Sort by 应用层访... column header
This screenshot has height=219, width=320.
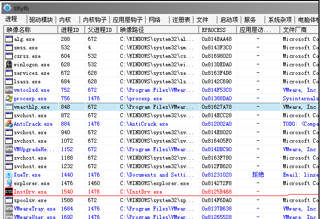click(x=258, y=30)
